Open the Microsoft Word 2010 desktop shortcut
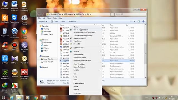The height and width of the screenshot is (100, 178). tap(14, 6)
